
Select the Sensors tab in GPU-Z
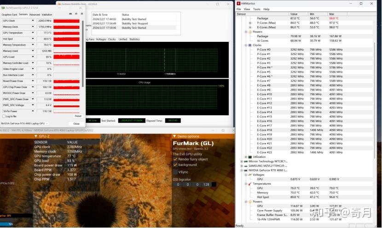tap(23, 14)
